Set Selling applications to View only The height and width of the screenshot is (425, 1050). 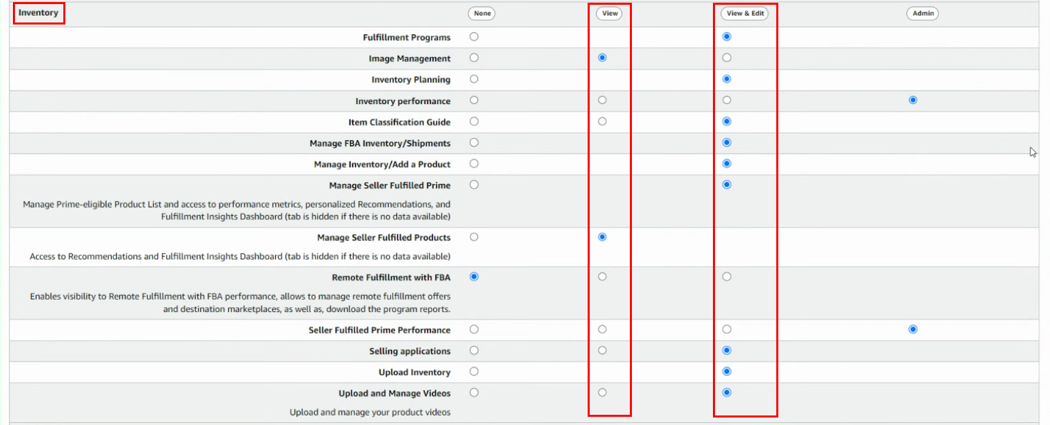pyautogui.click(x=602, y=350)
